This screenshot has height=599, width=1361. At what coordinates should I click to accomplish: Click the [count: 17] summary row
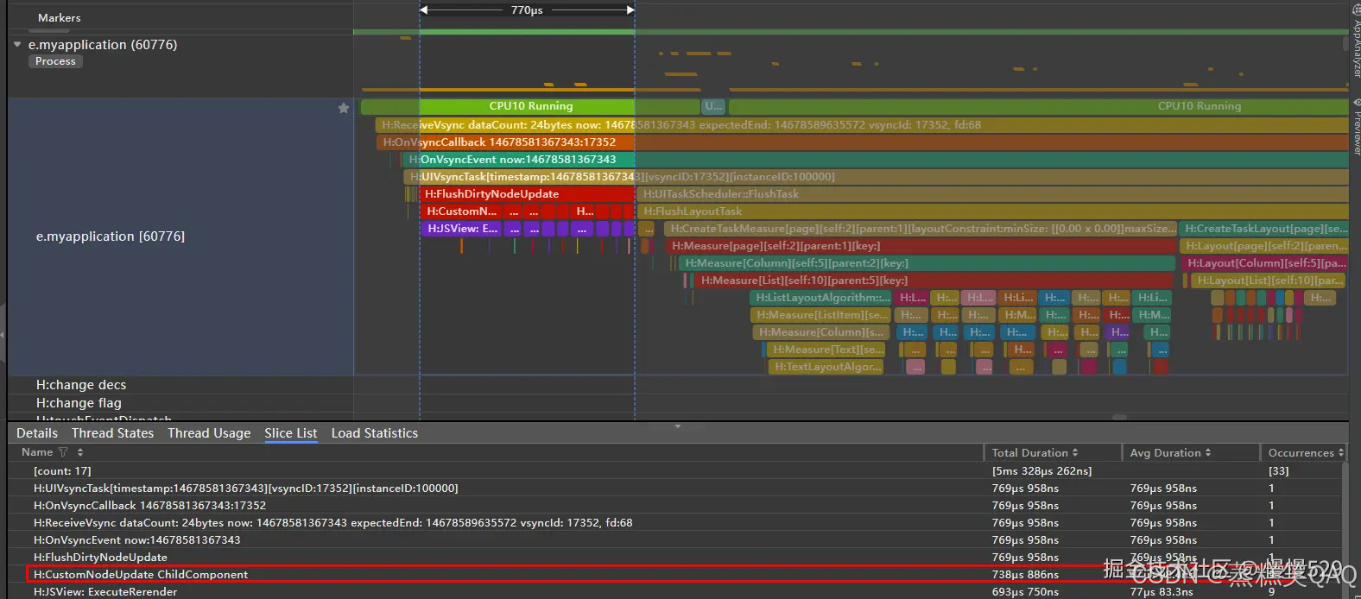tap(676, 471)
